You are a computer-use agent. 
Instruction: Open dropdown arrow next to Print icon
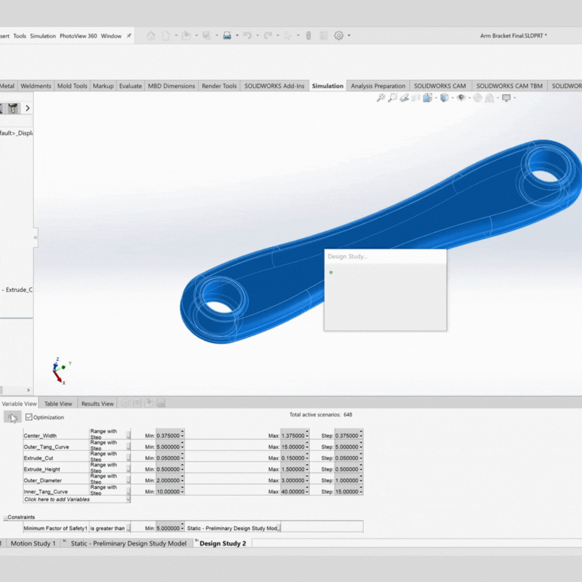click(x=237, y=36)
